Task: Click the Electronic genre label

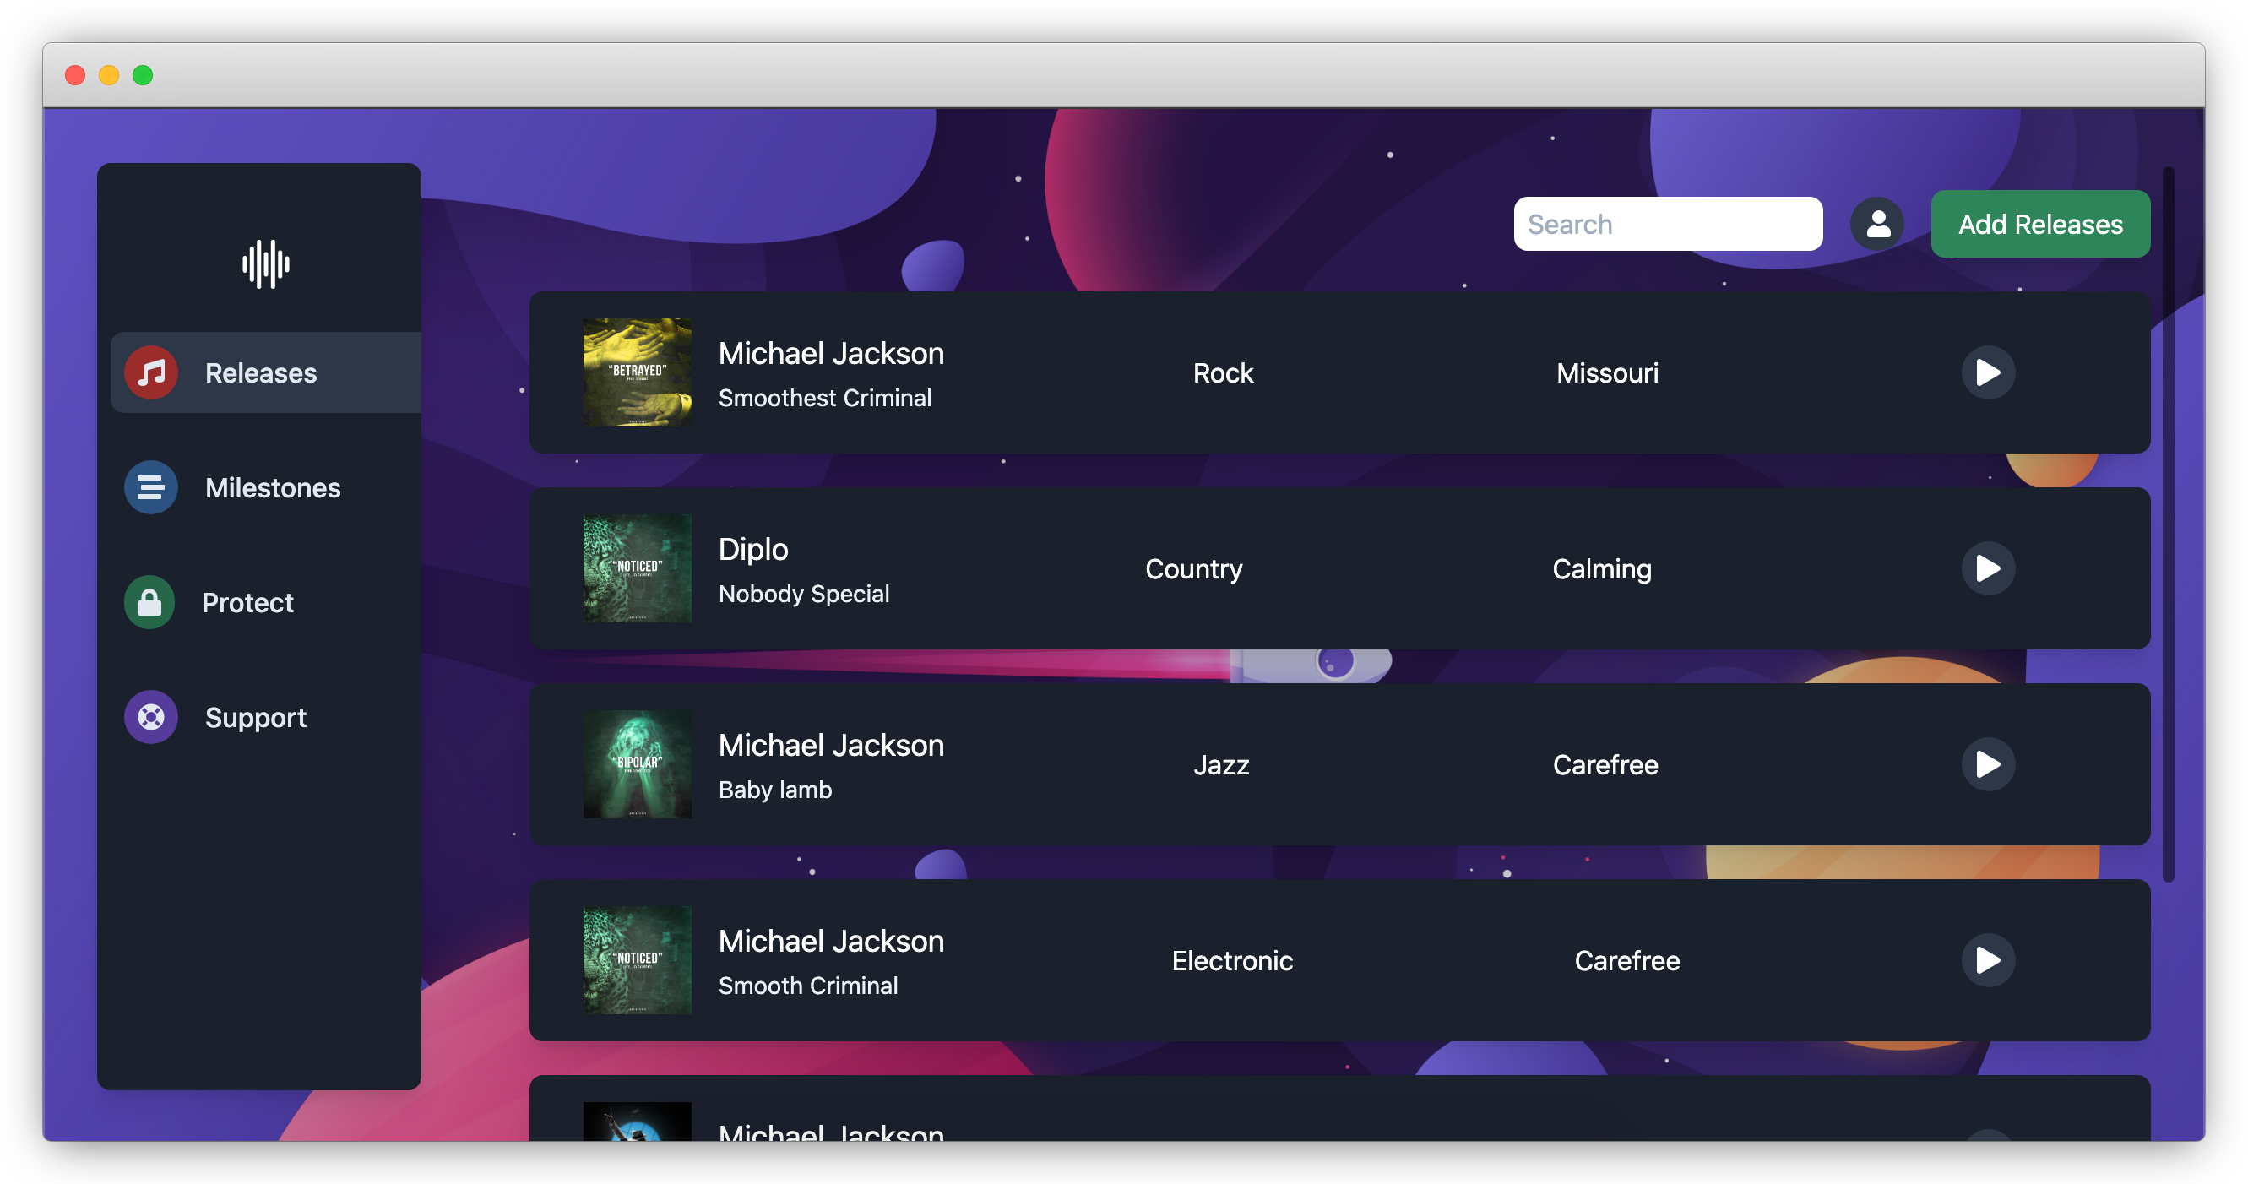Action: pos(1231,961)
